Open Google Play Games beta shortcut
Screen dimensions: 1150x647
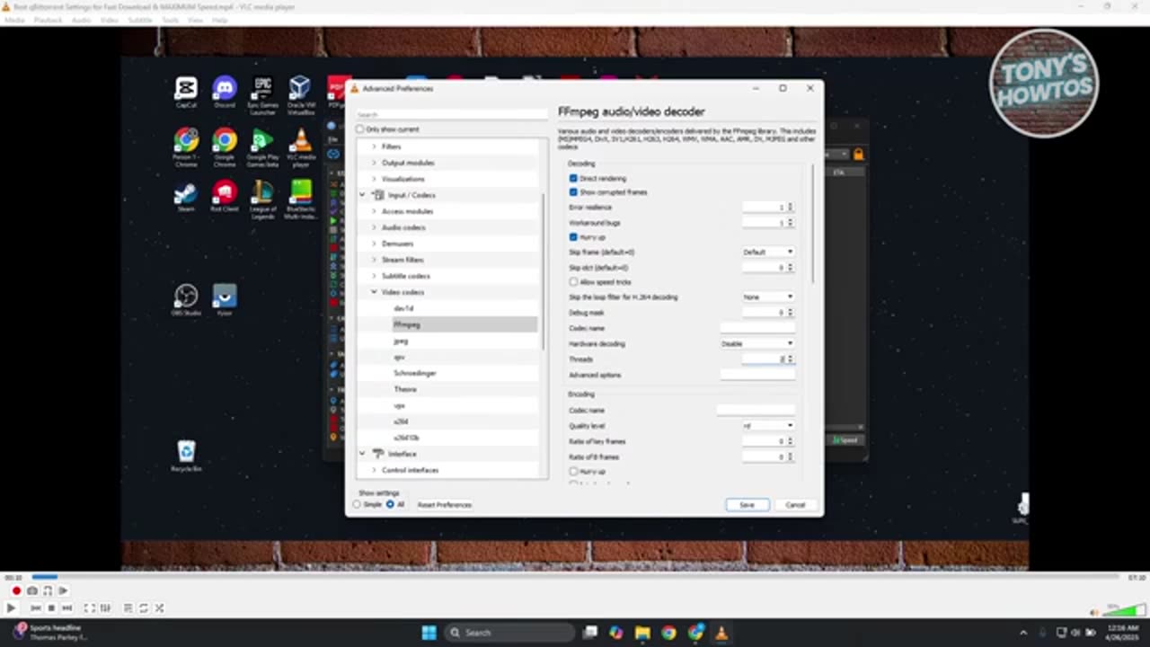262,147
